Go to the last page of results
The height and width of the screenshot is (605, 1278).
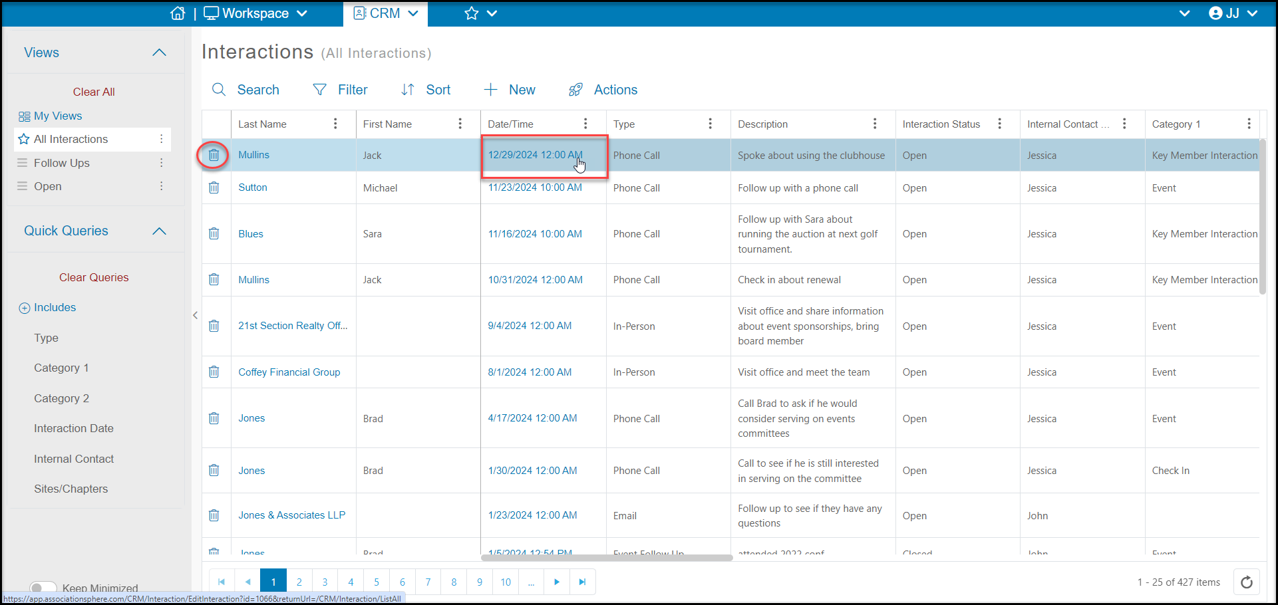pyautogui.click(x=582, y=582)
